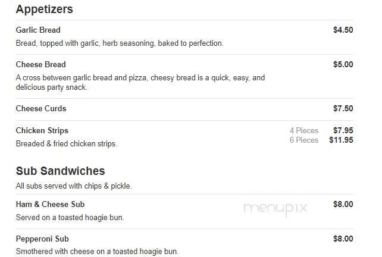382x257 pixels.
Task: Click the $7.95 chicken strips price
Action: 343,130
